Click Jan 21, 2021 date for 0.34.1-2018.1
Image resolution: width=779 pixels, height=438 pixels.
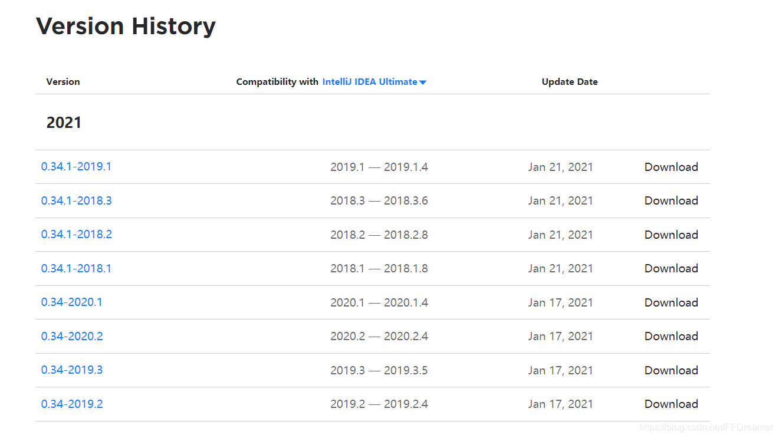click(560, 268)
